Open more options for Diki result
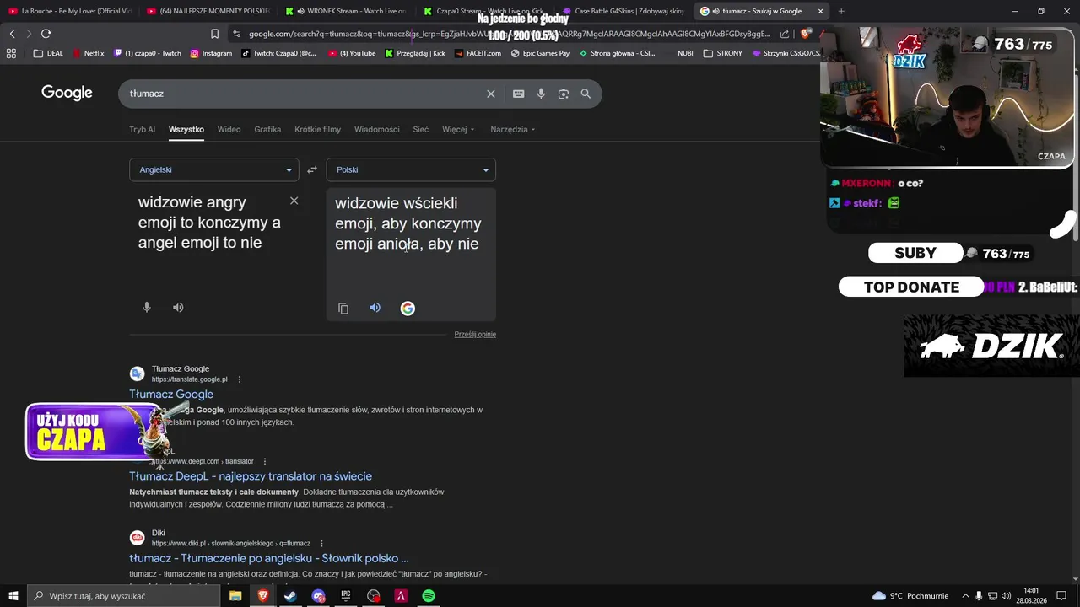This screenshot has width=1080, height=607. pos(321,544)
